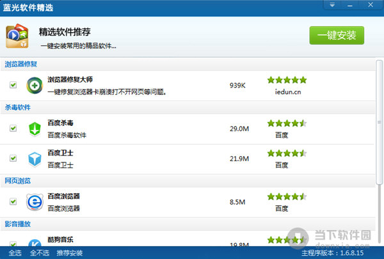Select the 百度杀毒 green shield icon
The image size is (384, 259).
click(x=35, y=129)
